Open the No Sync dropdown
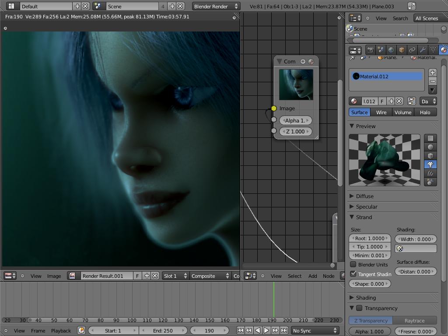This screenshot has height=336, width=448. click(x=315, y=330)
